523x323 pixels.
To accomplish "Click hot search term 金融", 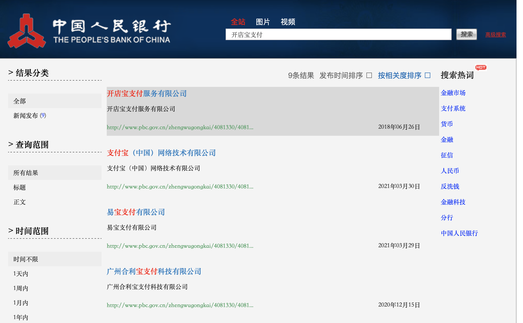I will point(447,140).
